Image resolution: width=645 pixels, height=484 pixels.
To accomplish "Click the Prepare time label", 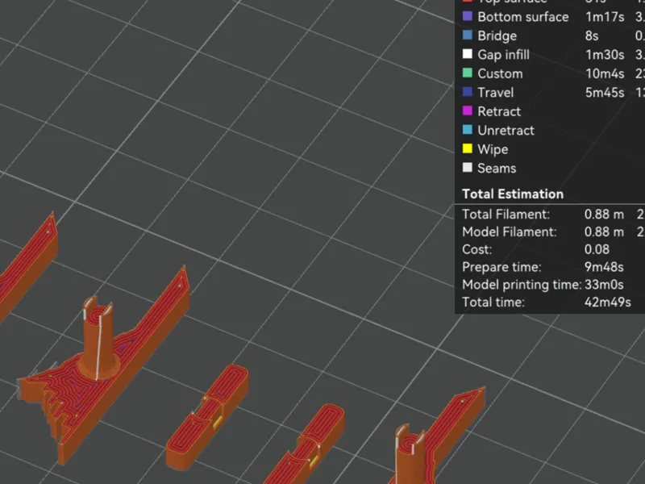I will [x=501, y=268].
